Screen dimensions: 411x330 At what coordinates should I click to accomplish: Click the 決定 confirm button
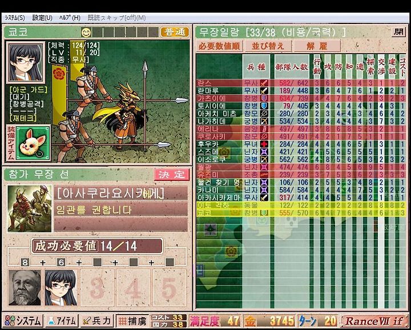(x=172, y=175)
